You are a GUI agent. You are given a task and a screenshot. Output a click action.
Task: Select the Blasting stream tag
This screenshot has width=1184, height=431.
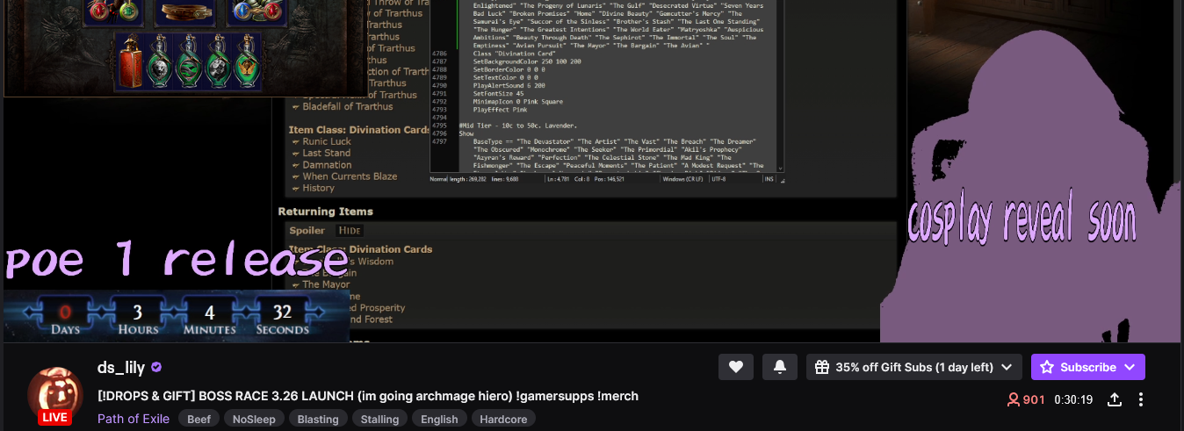pyautogui.click(x=318, y=419)
